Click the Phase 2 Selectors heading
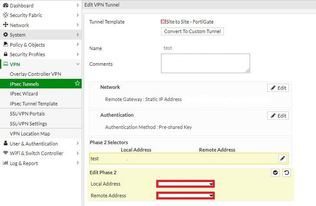Image resolution: width=316 pixels, height=206 pixels. pos(109,142)
